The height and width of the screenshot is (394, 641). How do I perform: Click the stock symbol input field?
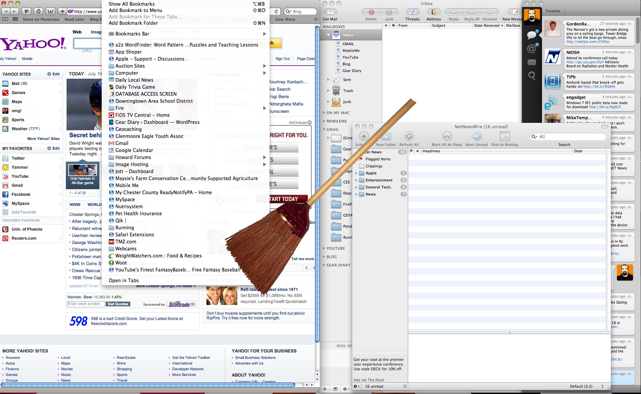(x=85, y=304)
